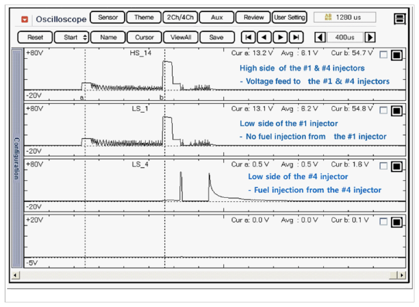The width and height of the screenshot is (419, 307).
Task: Tick the fourth channel's empty checkbox
Action: 384,222
